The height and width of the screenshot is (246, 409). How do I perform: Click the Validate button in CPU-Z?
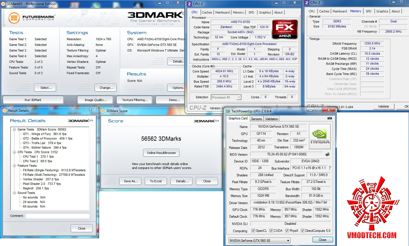pyautogui.click(x=383, y=106)
